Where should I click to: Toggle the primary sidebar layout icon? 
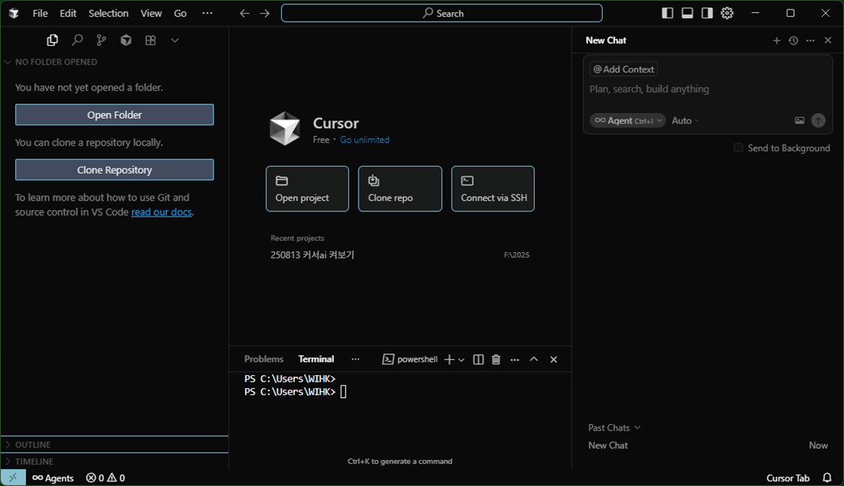667,13
